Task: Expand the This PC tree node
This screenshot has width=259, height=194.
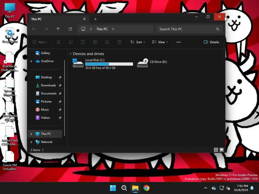Action: point(31,134)
